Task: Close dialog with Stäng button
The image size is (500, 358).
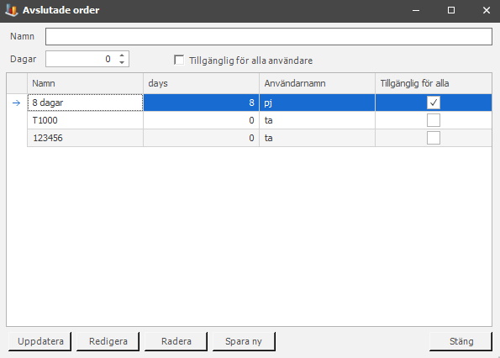Action: coord(461,341)
